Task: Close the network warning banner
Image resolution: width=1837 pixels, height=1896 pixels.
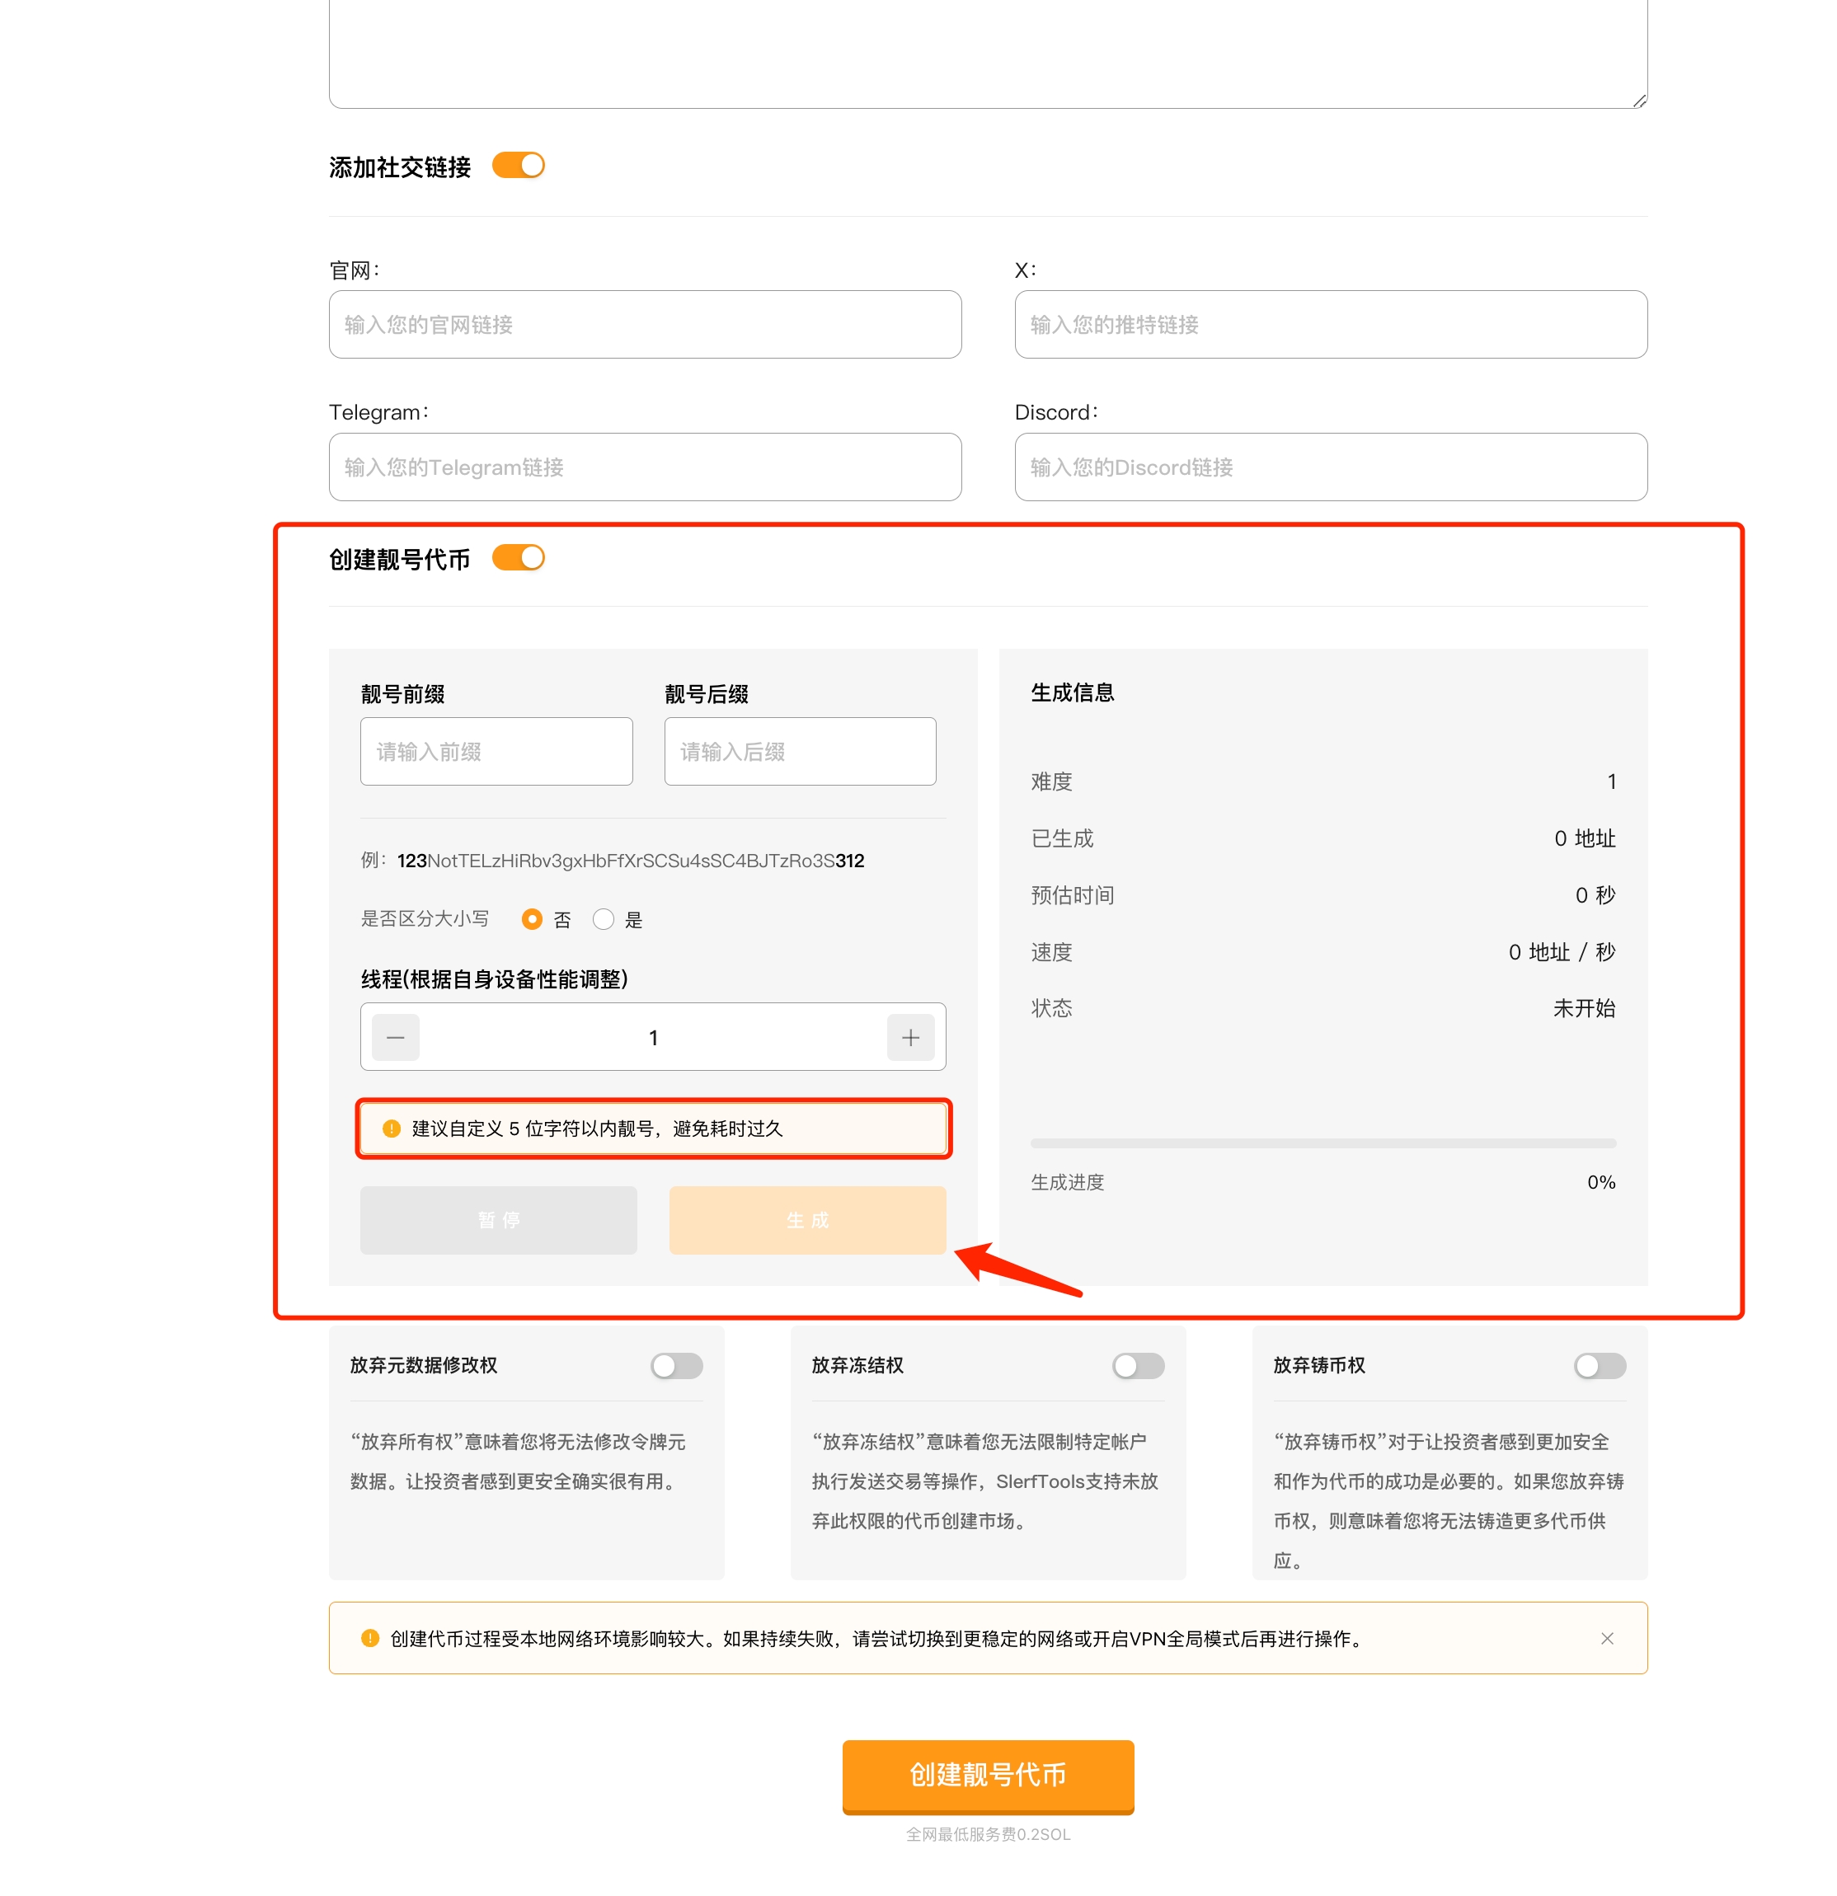Action: point(1606,1638)
